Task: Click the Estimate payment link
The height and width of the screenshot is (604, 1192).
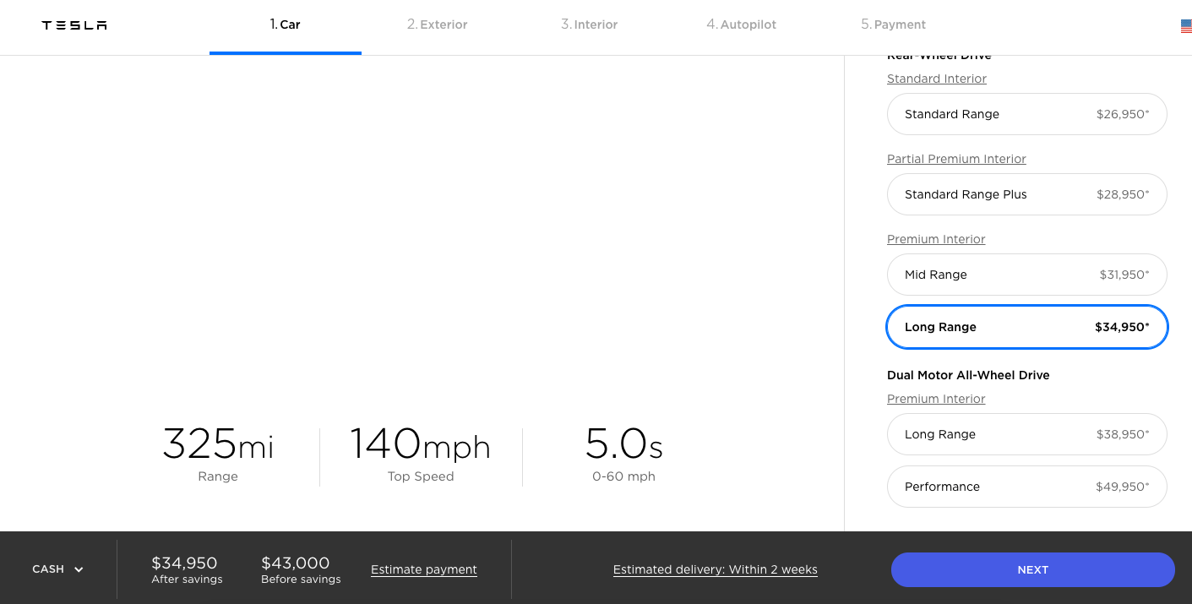Action: (x=424, y=569)
